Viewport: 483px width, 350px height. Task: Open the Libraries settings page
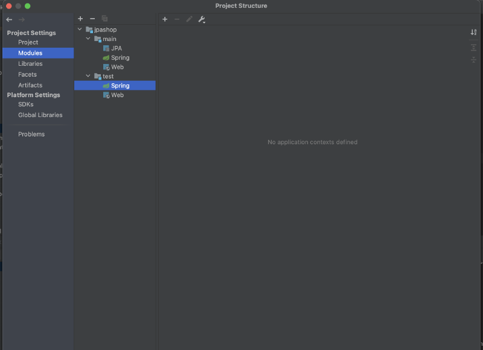(30, 64)
